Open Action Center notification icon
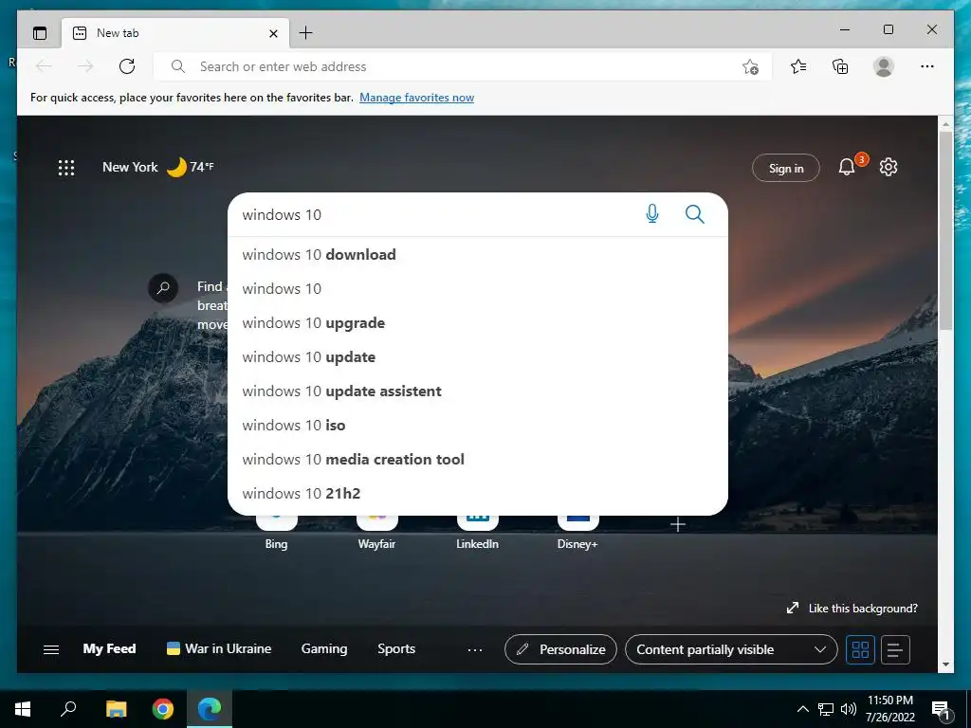The image size is (971, 728). pyautogui.click(x=941, y=710)
